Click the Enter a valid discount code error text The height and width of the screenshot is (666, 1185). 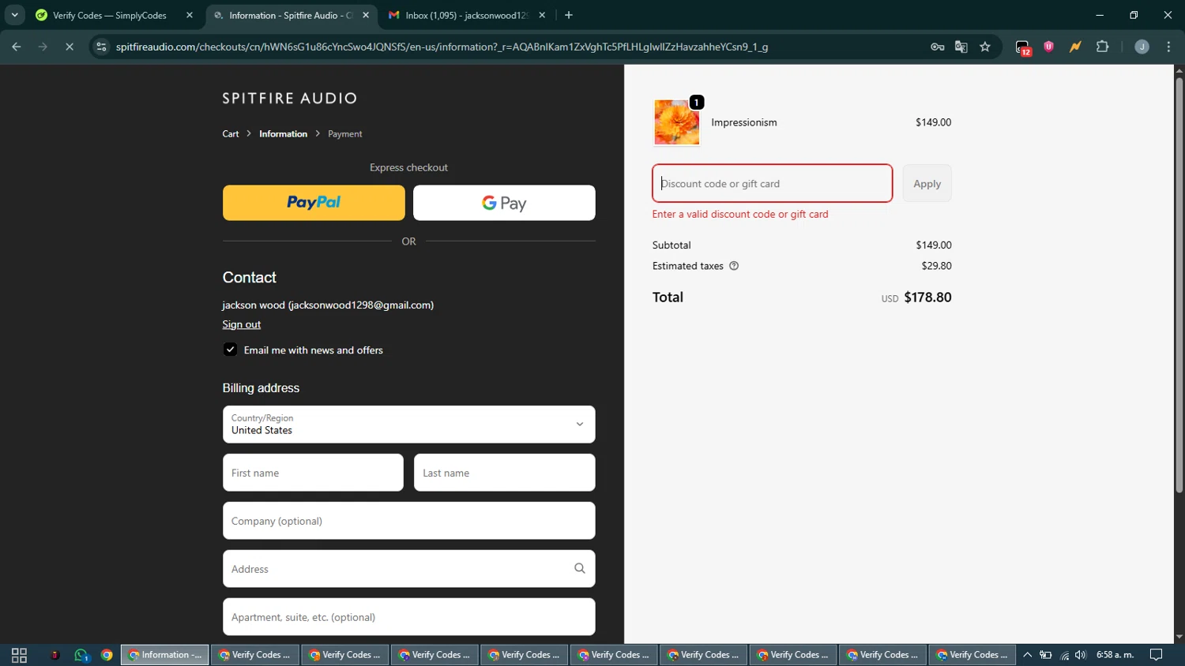[740, 214]
